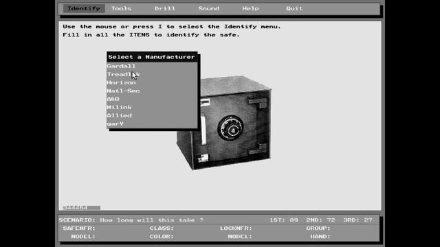Click the lower hinge of the safe
The width and height of the screenshot is (440, 247).
point(258,149)
